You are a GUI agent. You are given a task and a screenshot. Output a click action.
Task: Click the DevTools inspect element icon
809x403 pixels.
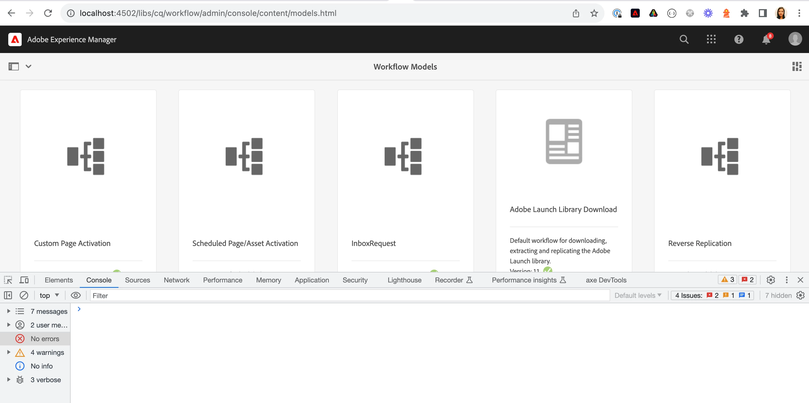(x=8, y=280)
